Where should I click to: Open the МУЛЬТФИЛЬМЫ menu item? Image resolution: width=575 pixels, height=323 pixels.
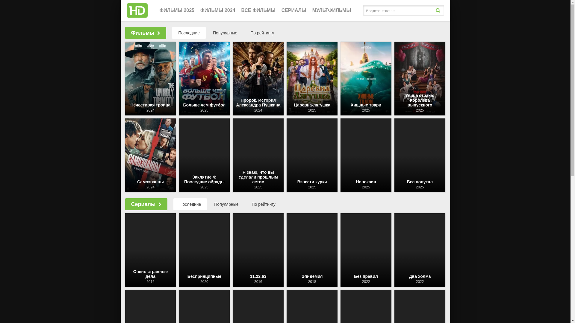pos(332,10)
